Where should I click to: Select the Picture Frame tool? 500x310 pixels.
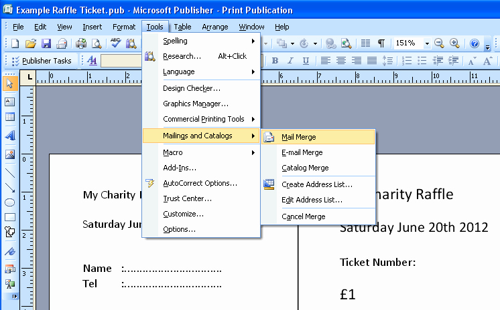(x=10, y=154)
